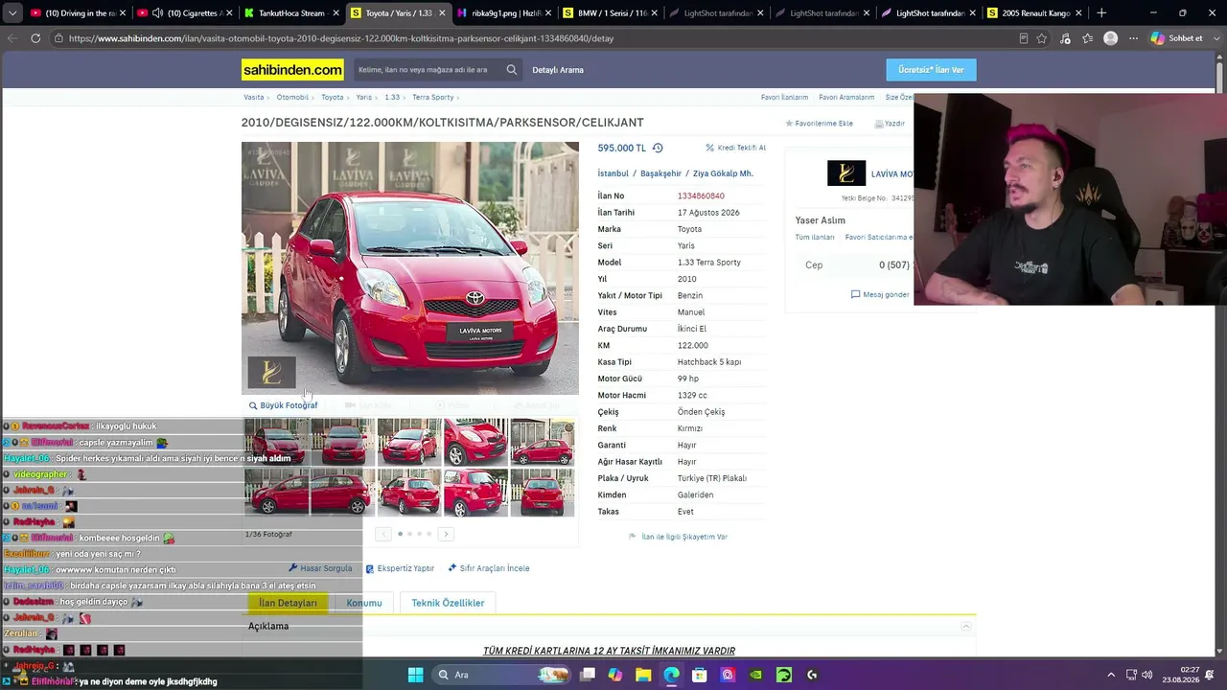The height and width of the screenshot is (690, 1227).
Task: Launch the Copilot app from the taskbar
Action: click(x=615, y=675)
